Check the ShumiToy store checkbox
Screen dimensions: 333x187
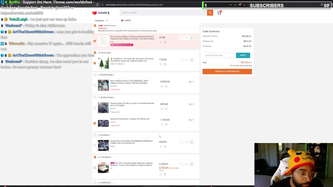[95, 135]
